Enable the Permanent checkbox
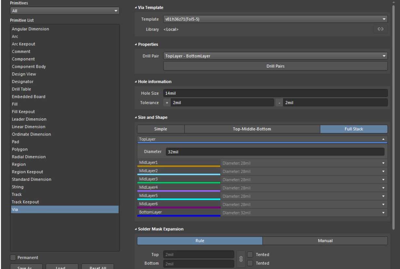 tap(13, 258)
